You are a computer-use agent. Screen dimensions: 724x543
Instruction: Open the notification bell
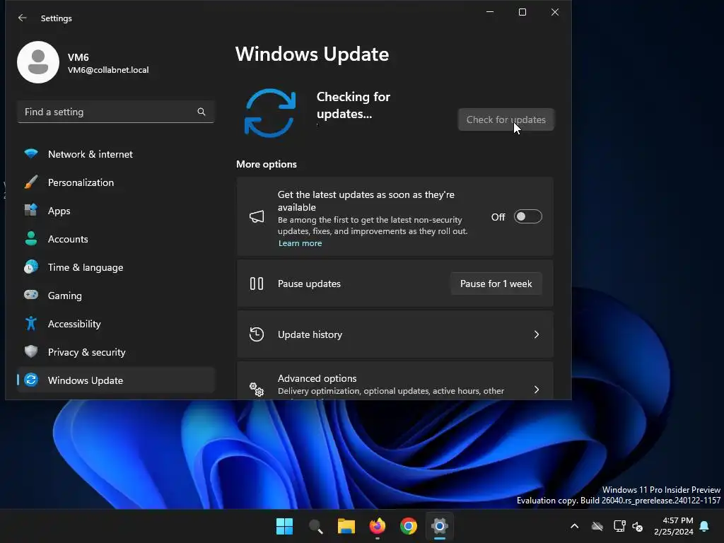tap(704, 526)
